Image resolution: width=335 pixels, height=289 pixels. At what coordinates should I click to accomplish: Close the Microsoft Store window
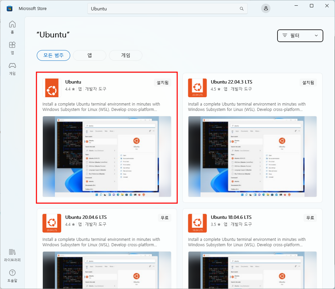(x=327, y=6)
